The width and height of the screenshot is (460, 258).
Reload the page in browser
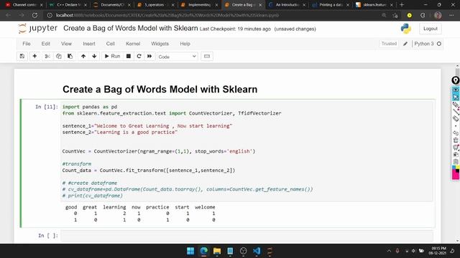(x=34, y=15)
